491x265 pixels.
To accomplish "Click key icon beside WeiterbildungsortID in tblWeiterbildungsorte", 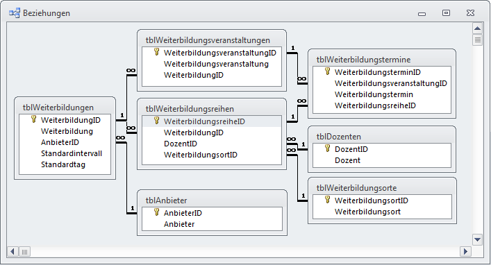I will (x=328, y=200).
